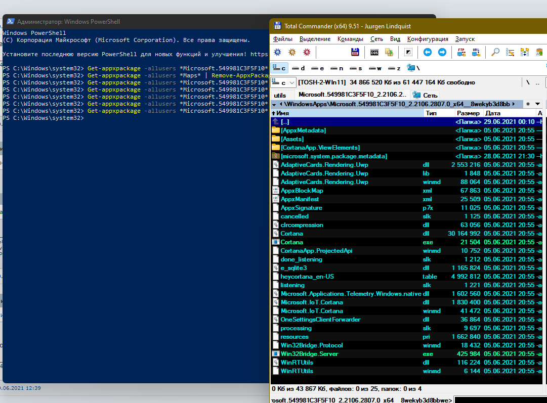Sort by Размер column header

click(468, 113)
